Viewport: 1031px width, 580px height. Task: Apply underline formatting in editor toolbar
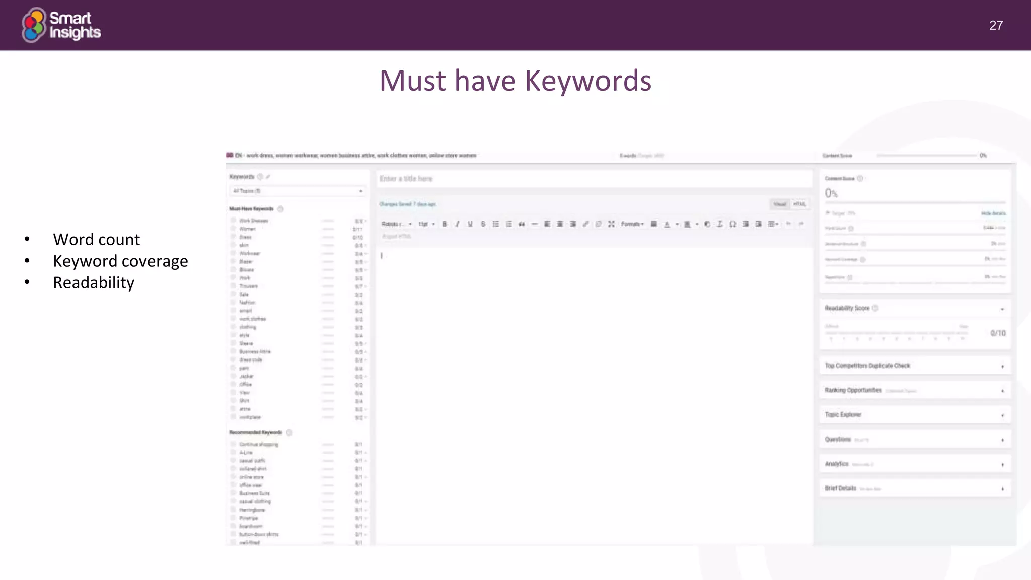click(x=470, y=224)
